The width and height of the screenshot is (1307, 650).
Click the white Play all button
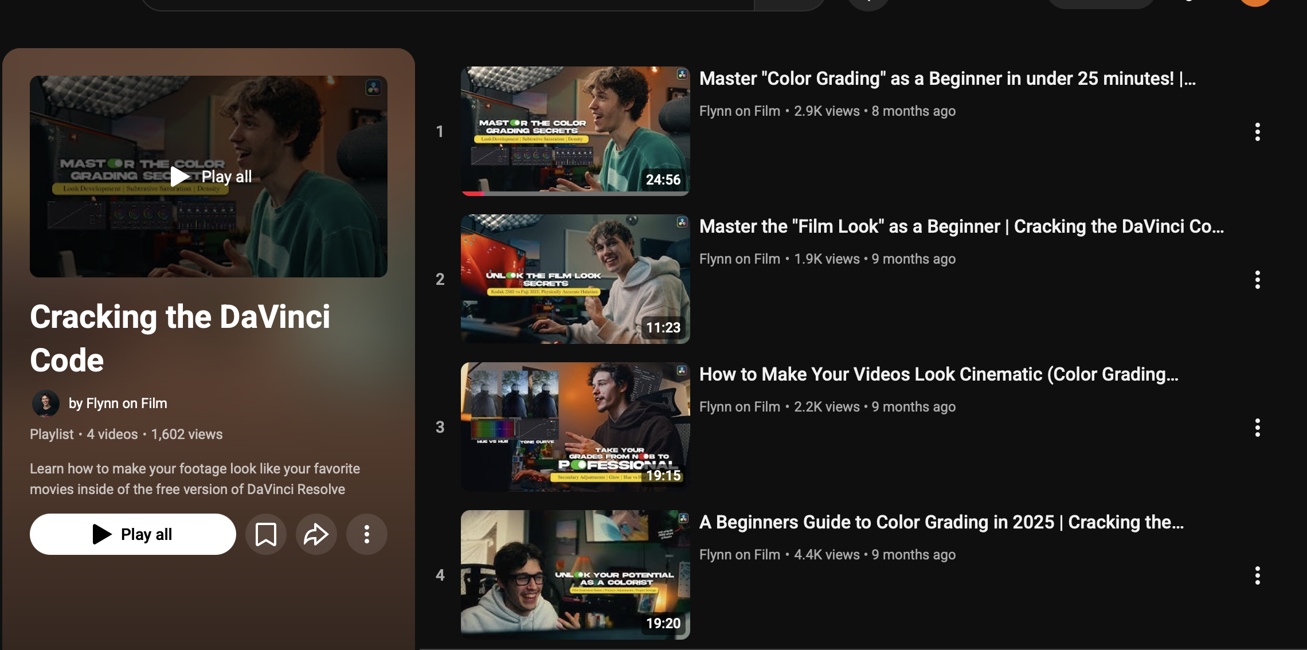coord(133,534)
